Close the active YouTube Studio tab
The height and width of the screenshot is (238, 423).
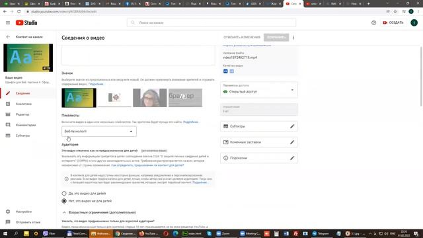(300, 4)
